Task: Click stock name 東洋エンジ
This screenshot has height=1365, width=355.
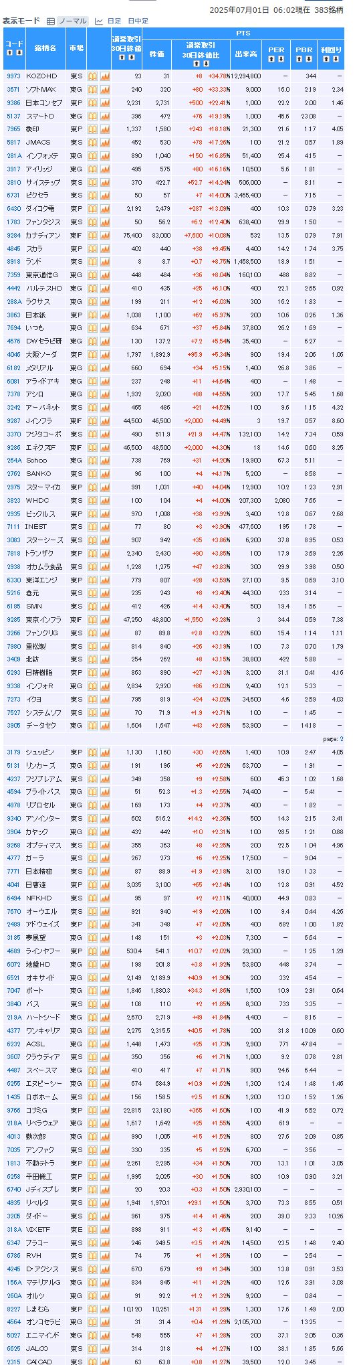Action: (x=41, y=580)
